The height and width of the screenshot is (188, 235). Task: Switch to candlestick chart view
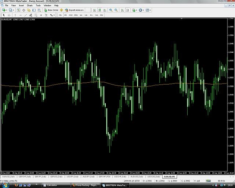tap(100, 10)
